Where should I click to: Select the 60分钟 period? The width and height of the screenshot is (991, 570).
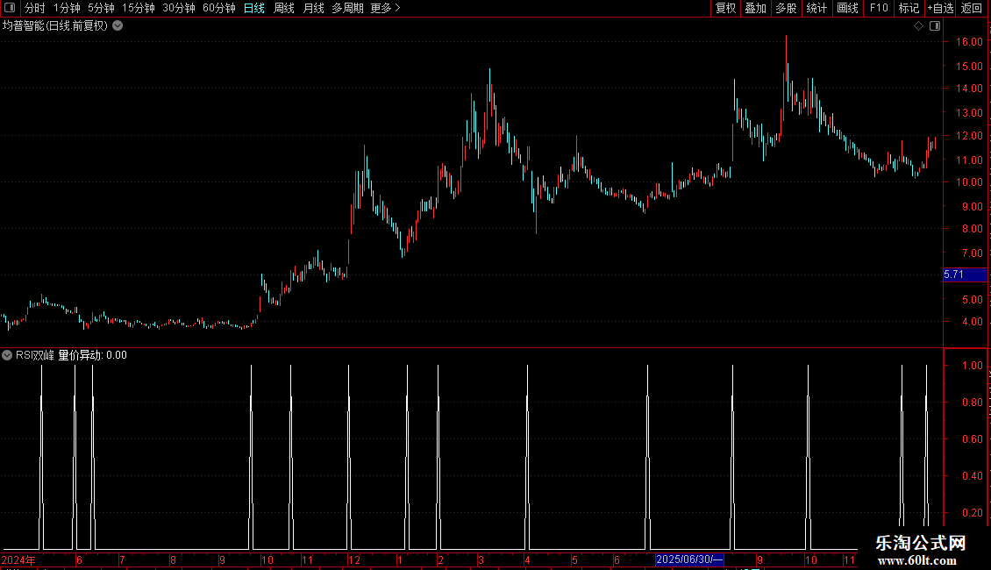coord(218,8)
